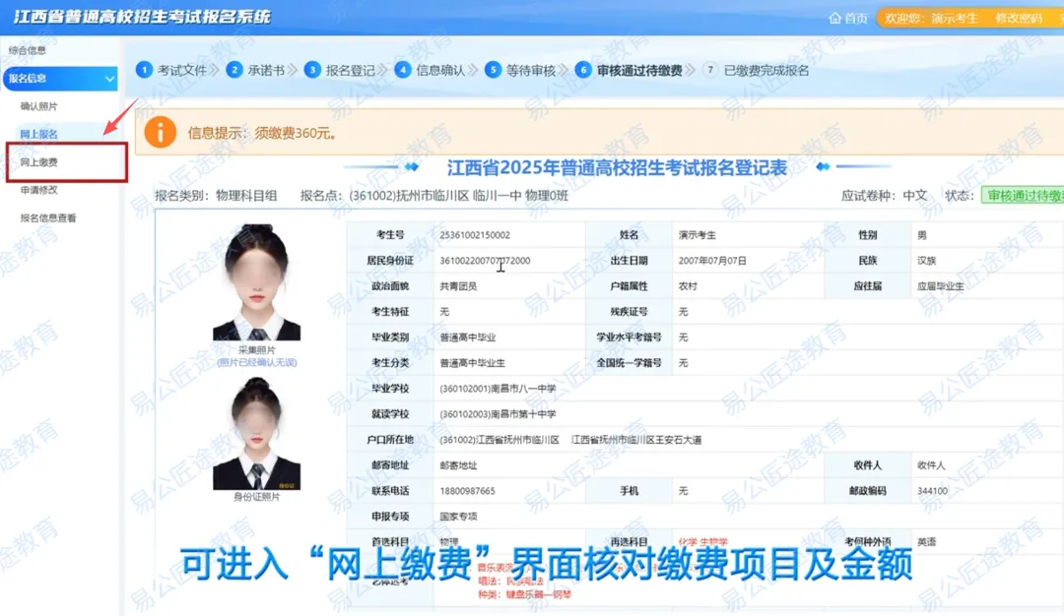Click the 应往届 value 应届毕业生
1064x616 pixels.
[941, 286]
